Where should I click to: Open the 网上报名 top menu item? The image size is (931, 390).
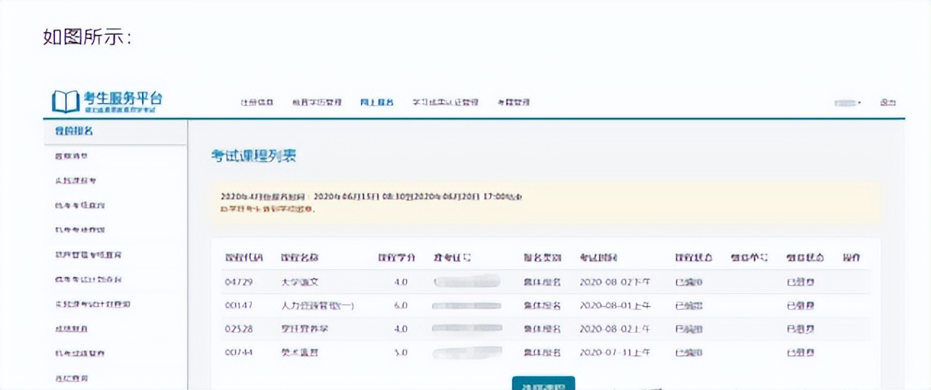click(376, 103)
